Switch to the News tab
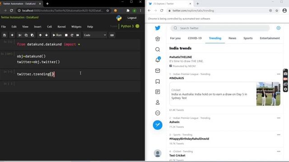The image size is (289, 162). coord(232,38)
